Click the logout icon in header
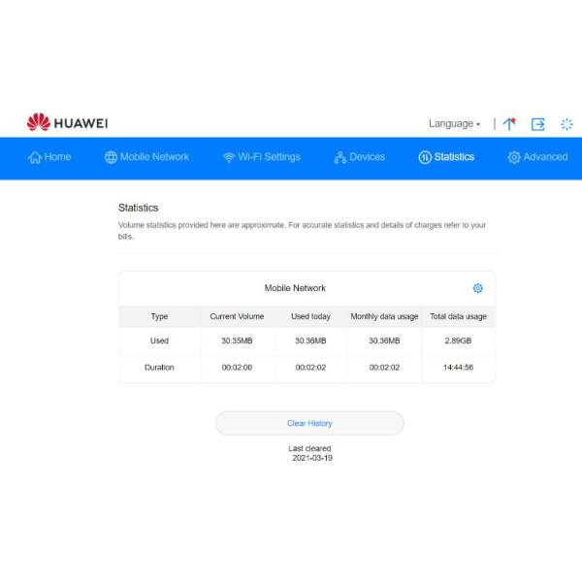This screenshot has width=582, height=582. click(x=537, y=124)
